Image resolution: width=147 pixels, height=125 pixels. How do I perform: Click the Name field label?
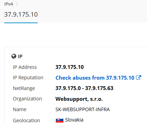pos(20,109)
